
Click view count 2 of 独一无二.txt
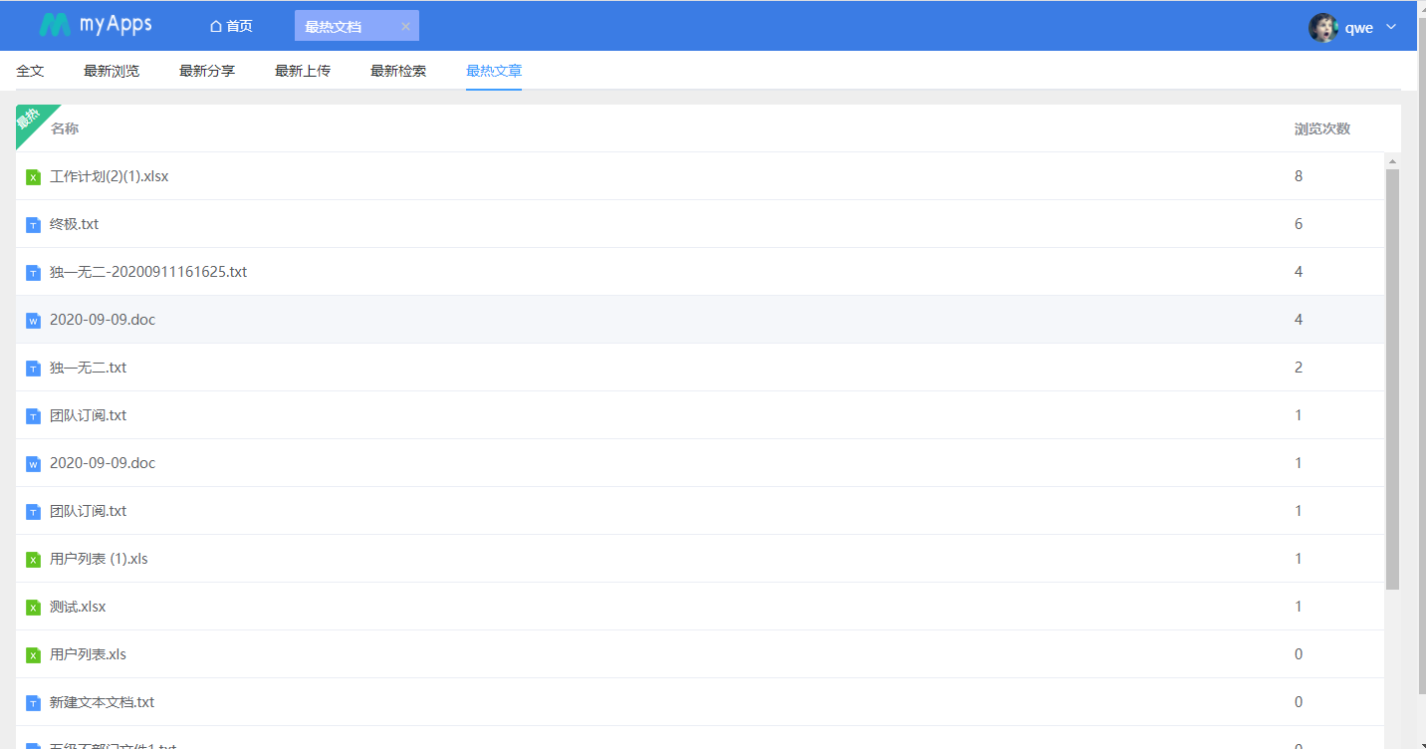tap(1299, 368)
